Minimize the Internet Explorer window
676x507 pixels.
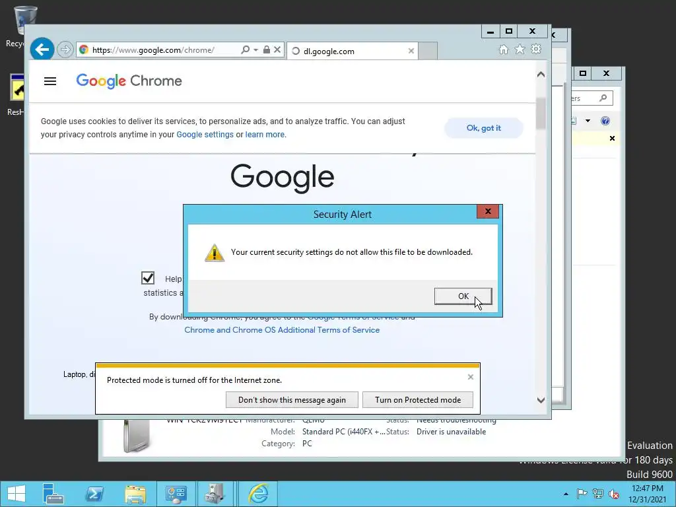[x=490, y=31]
